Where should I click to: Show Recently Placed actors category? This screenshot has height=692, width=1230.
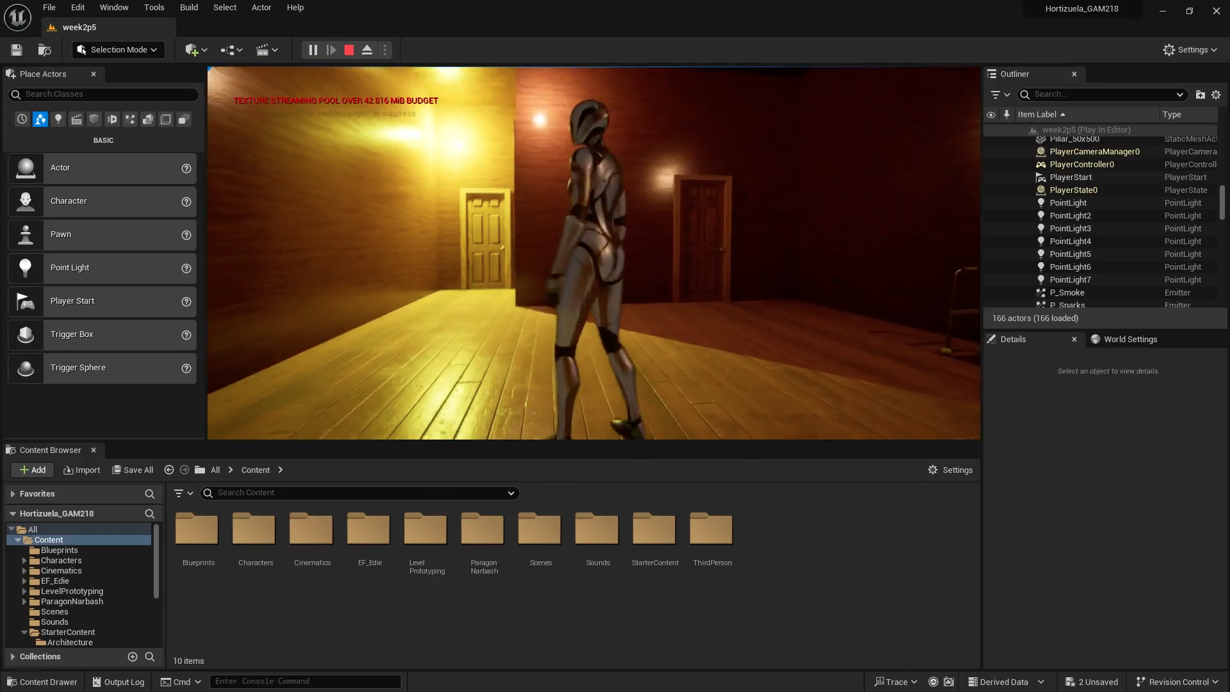pyautogui.click(x=22, y=119)
